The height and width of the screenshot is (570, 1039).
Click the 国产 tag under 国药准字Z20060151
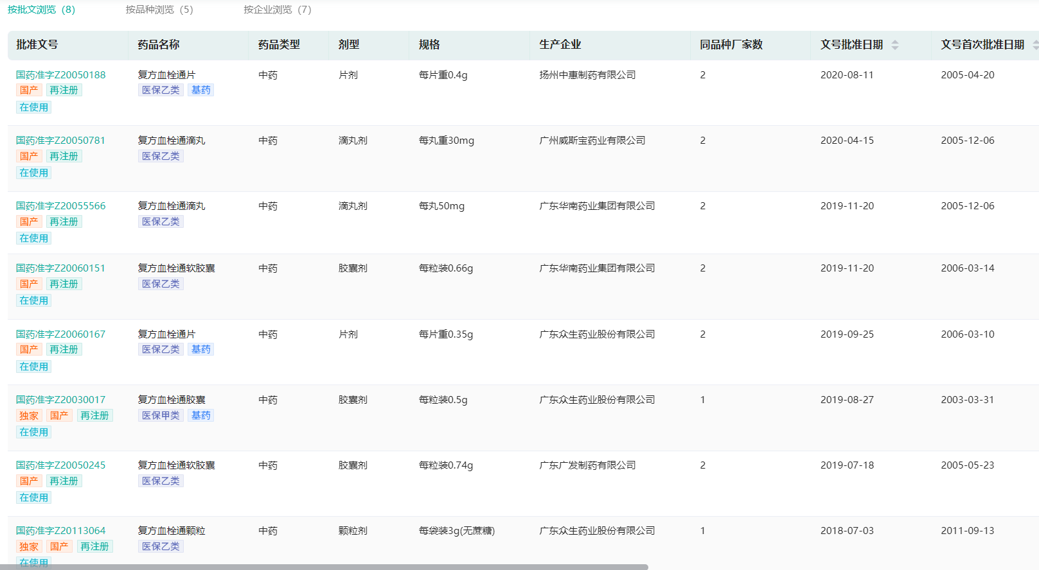point(29,284)
